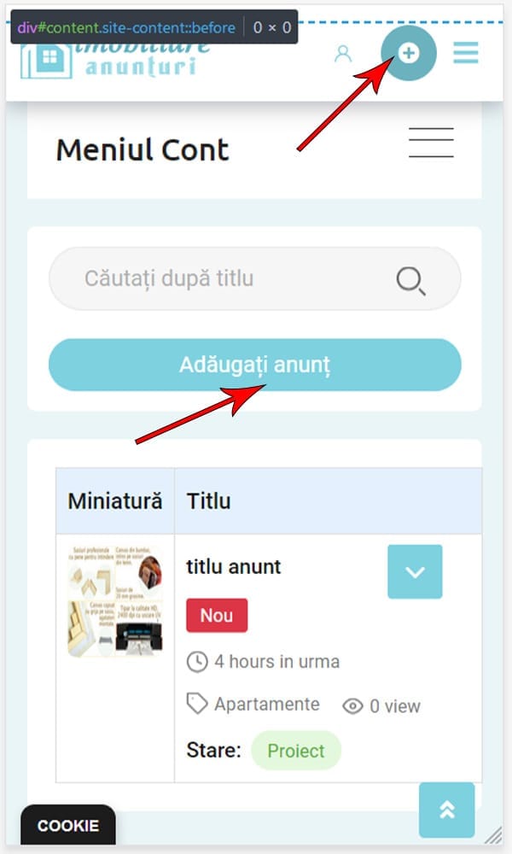Open the COOKIE settings button
Screen dimensions: 512x854
click(68, 825)
